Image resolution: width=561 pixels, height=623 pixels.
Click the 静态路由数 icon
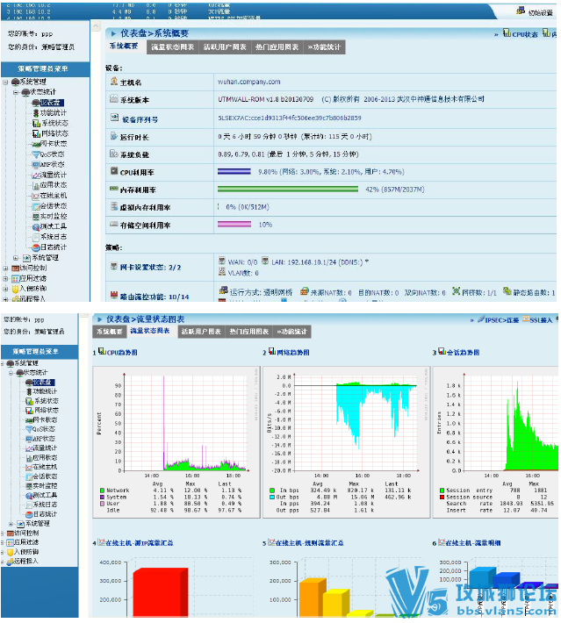click(507, 291)
